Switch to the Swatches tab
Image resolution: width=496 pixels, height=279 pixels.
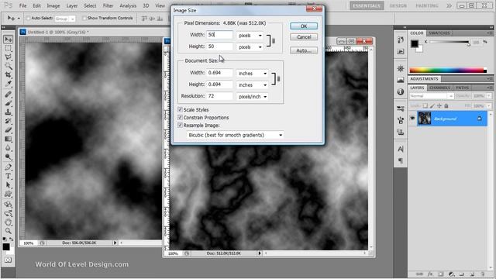tap(439, 33)
